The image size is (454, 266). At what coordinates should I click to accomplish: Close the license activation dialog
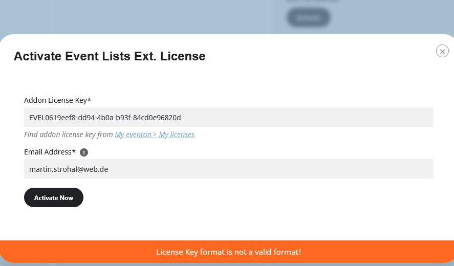[442, 51]
